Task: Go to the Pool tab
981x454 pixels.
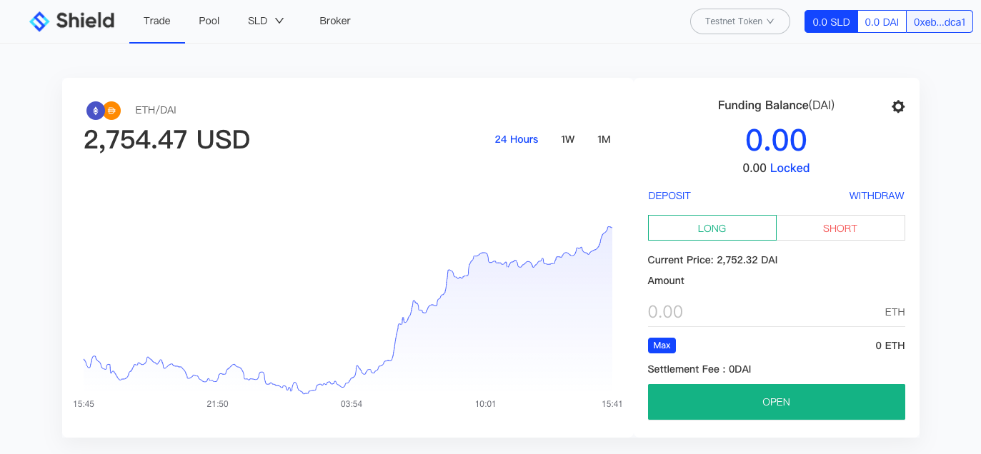Action: tap(209, 21)
